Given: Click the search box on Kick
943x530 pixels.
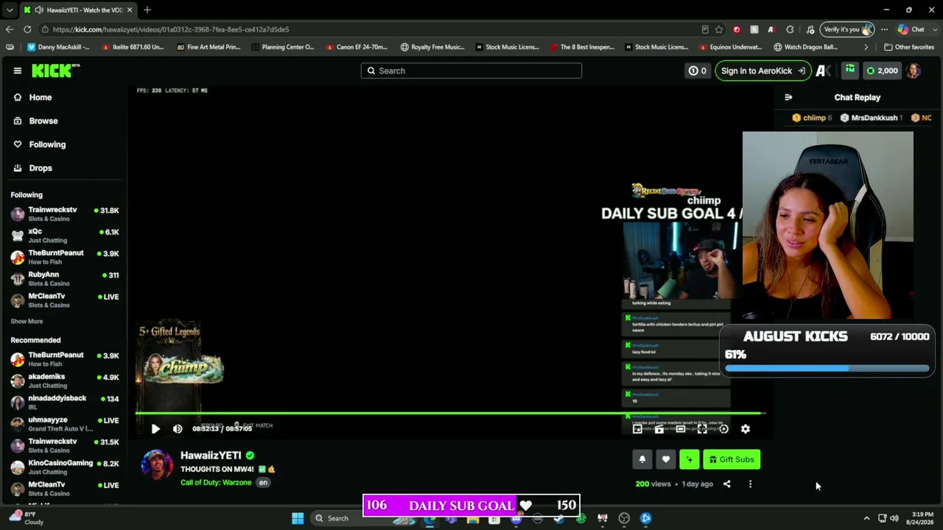Looking at the screenshot, I should (471, 71).
